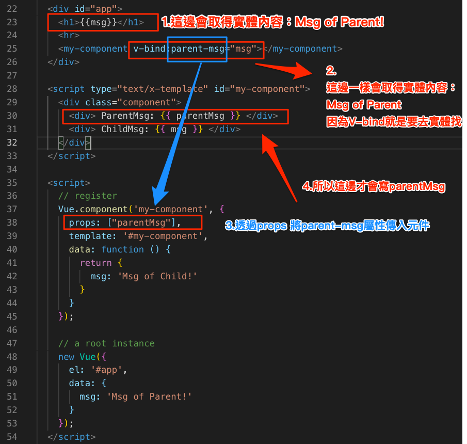Click the id="my-component" attribute on line 28
467x444 pixels.
[259, 89]
